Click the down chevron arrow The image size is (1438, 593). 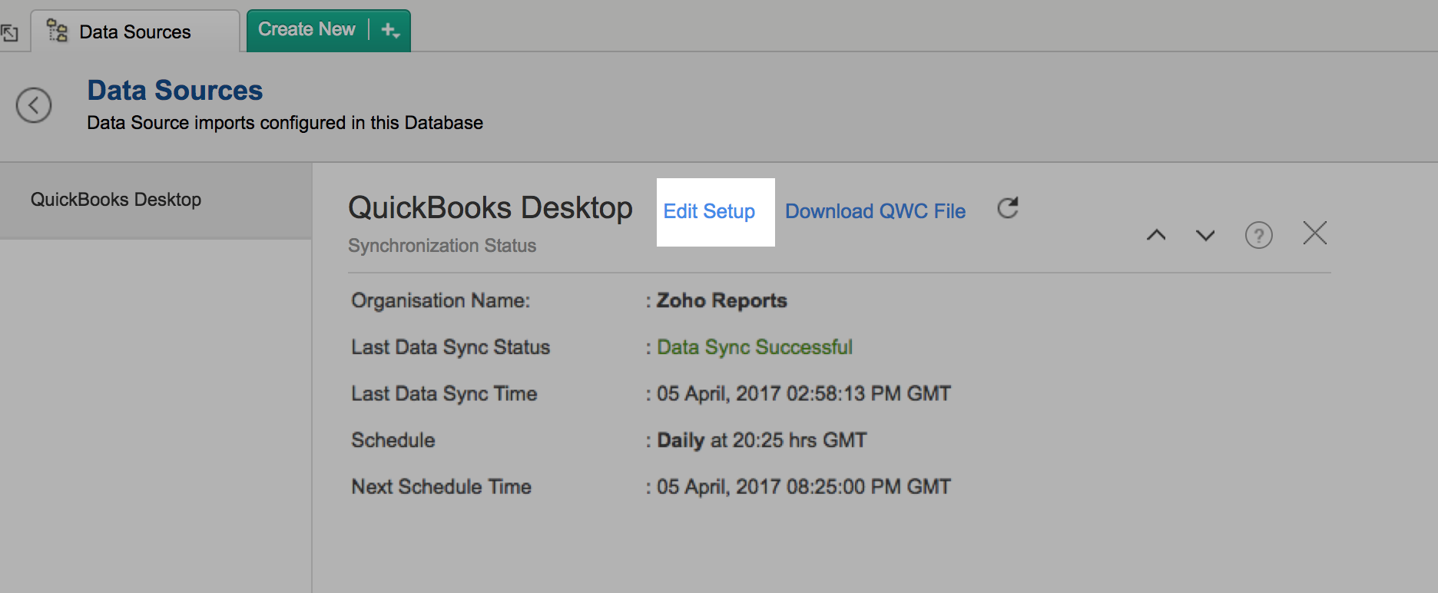(x=1205, y=235)
